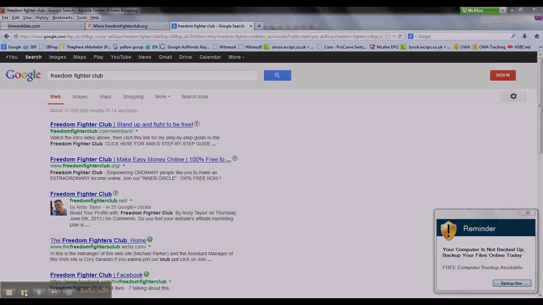This screenshot has width=543, height=305.
Task: Open the McAfee dropdown arrow
Action: [x=503, y=10]
